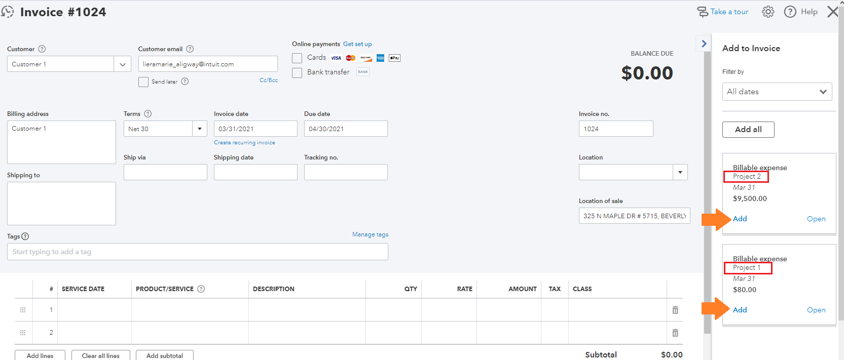This screenshot has height=360, width=844.
Task: Open the settings gear icon
Action: [x=768, y=12]
